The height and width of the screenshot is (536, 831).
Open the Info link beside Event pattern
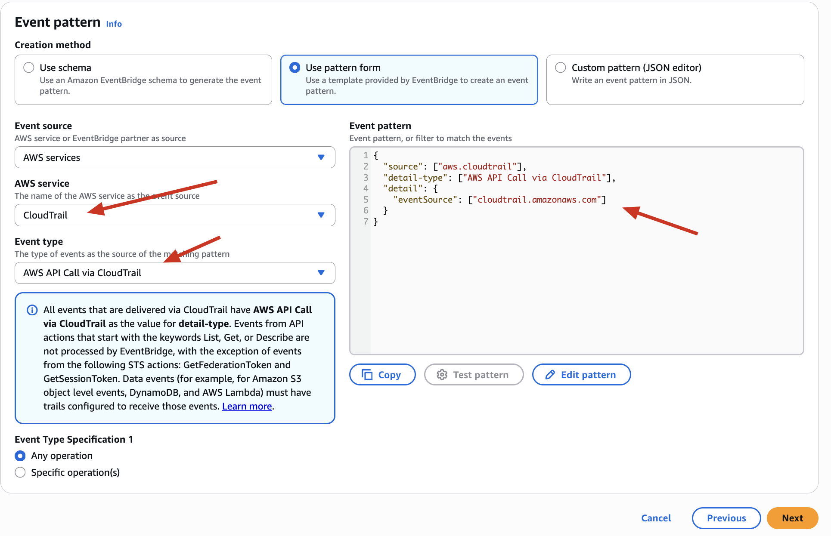tap(114, 24)
